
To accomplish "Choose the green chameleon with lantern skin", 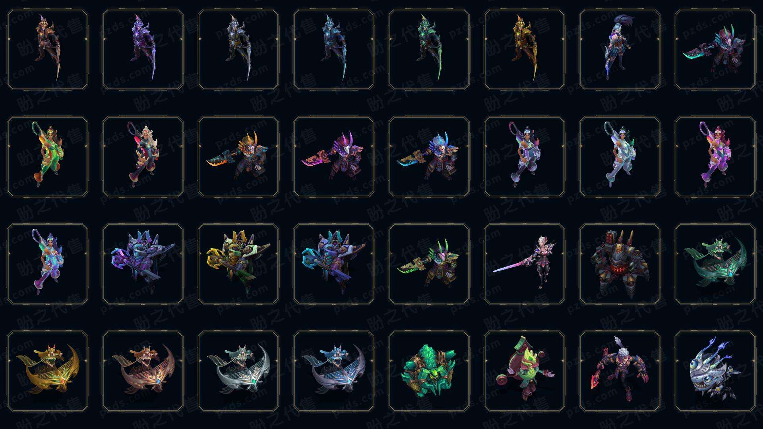I will click(x=525, y=371).
